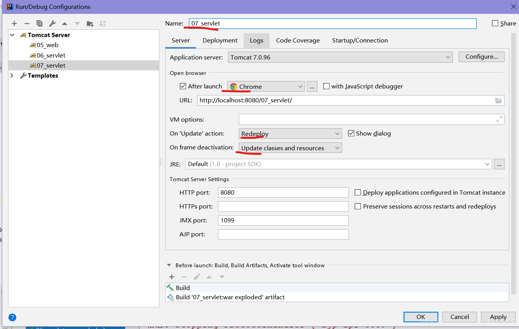This screenshot has width=519, height=329.
Task: Click the Configure button
Action: 481,56
